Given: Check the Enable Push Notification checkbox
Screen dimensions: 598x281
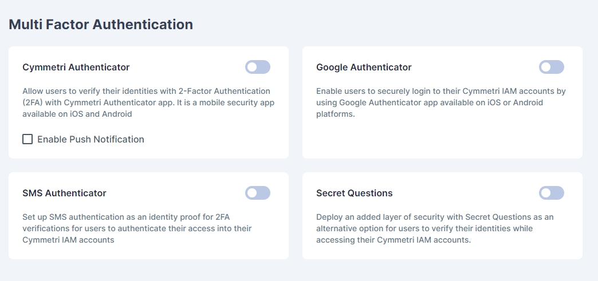Looking at the screenshot, I should [27, 139].
